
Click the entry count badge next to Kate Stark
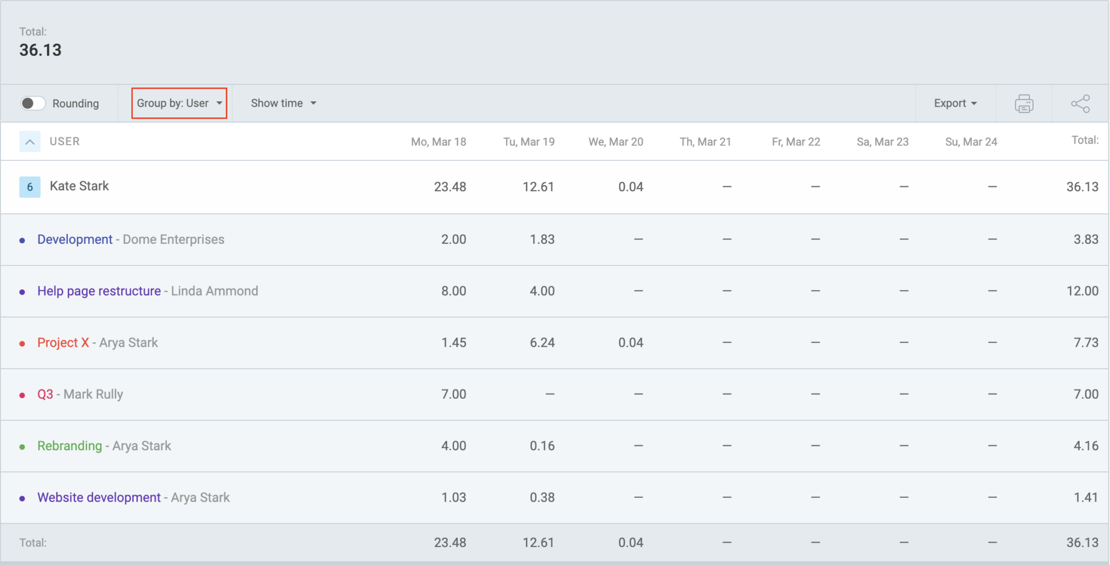[x=30, y=186]
